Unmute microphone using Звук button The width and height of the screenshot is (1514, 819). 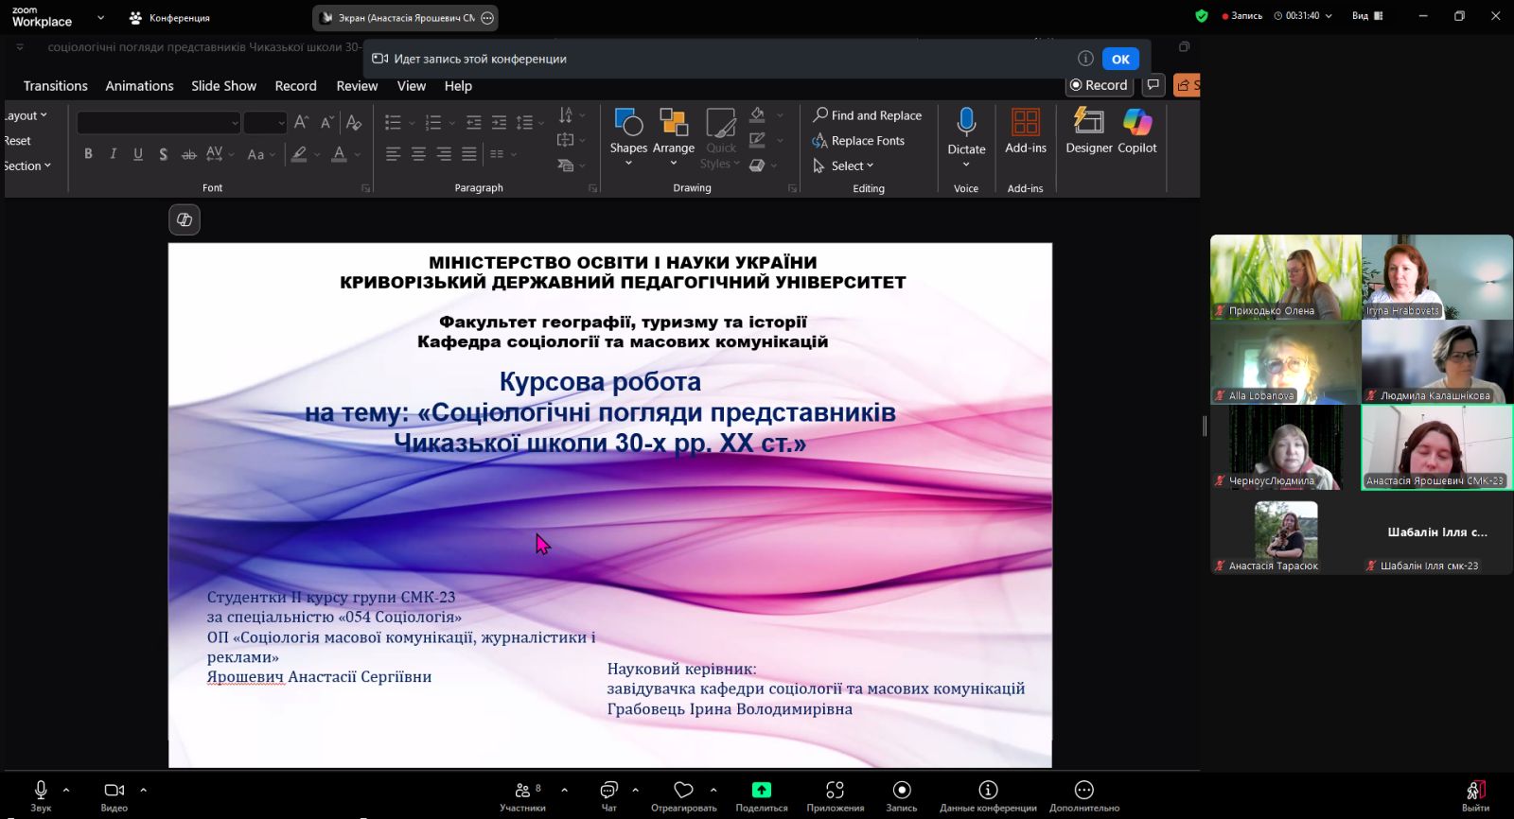41,795
